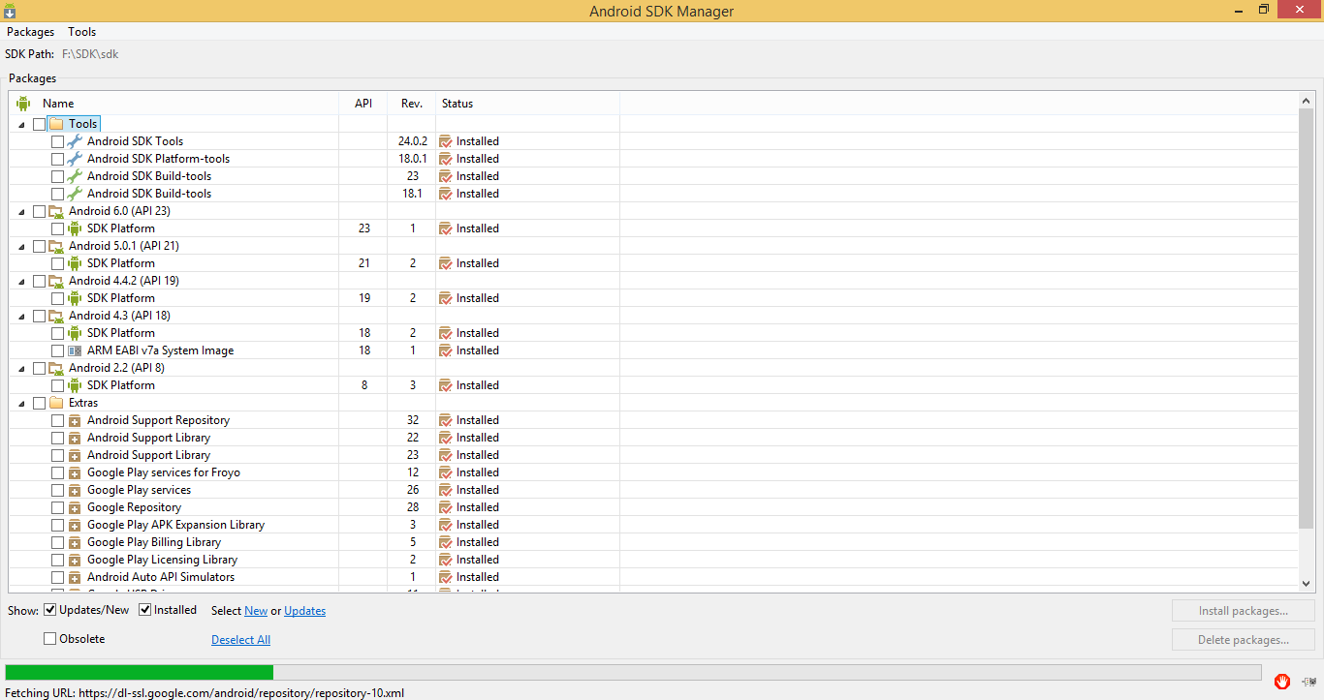Click the Android Support Repository package icon
This screenshot has width=1324, height=700.
[75, 420]
